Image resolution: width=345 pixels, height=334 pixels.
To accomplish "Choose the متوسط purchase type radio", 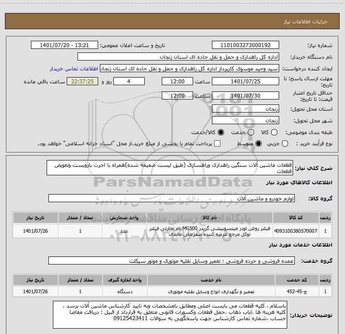I will [x=259, y=144].
